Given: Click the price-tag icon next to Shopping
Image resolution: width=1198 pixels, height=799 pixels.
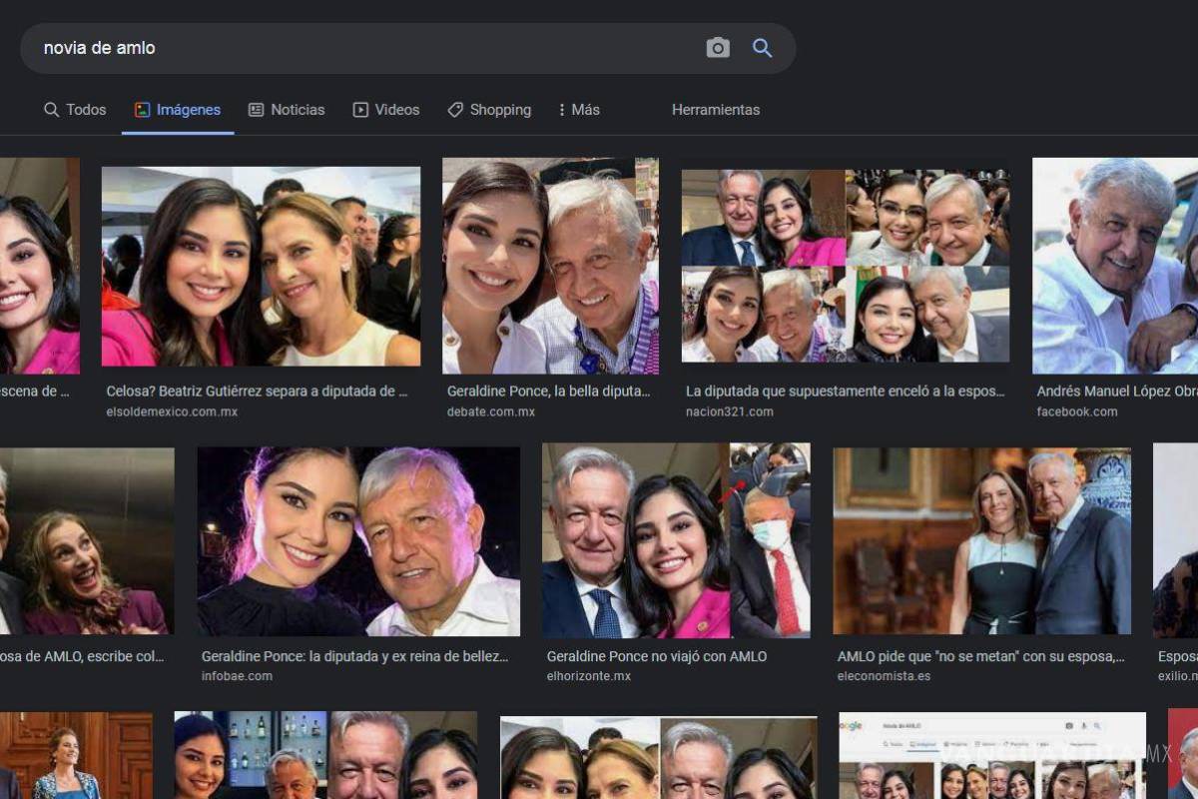Looking at the screenshot, I should coord(456,110).
